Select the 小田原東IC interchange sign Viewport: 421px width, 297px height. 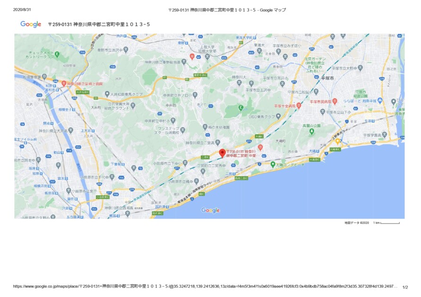(103, 197)
